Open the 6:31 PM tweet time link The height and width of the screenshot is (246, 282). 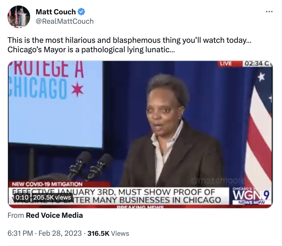pos(20,233)
